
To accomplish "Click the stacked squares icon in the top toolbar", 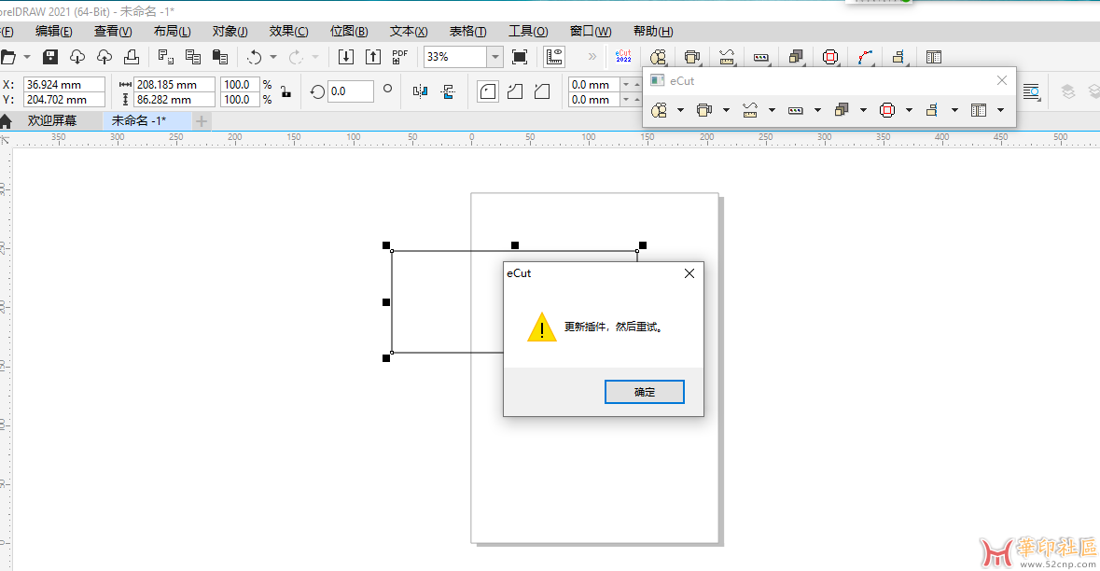I will click(x=796, y=57).
